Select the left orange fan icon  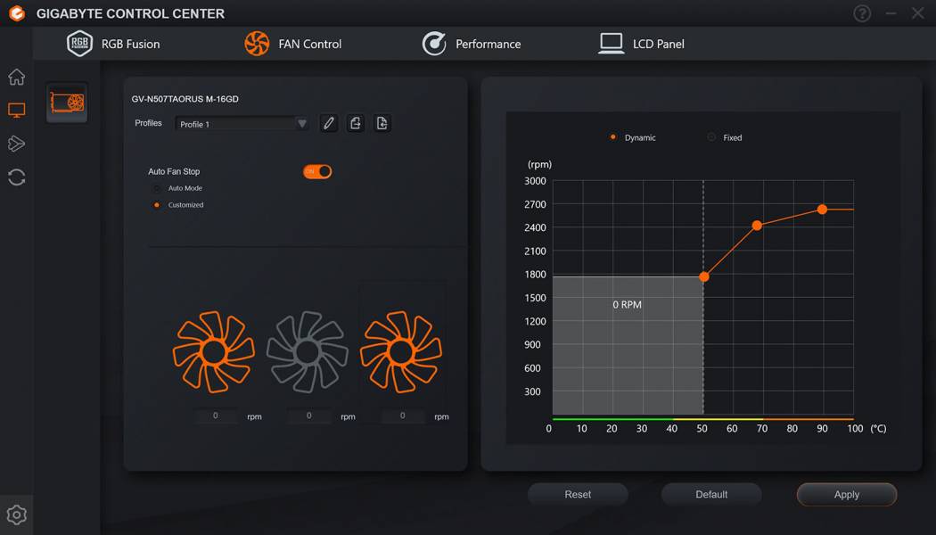coord(214,352)
